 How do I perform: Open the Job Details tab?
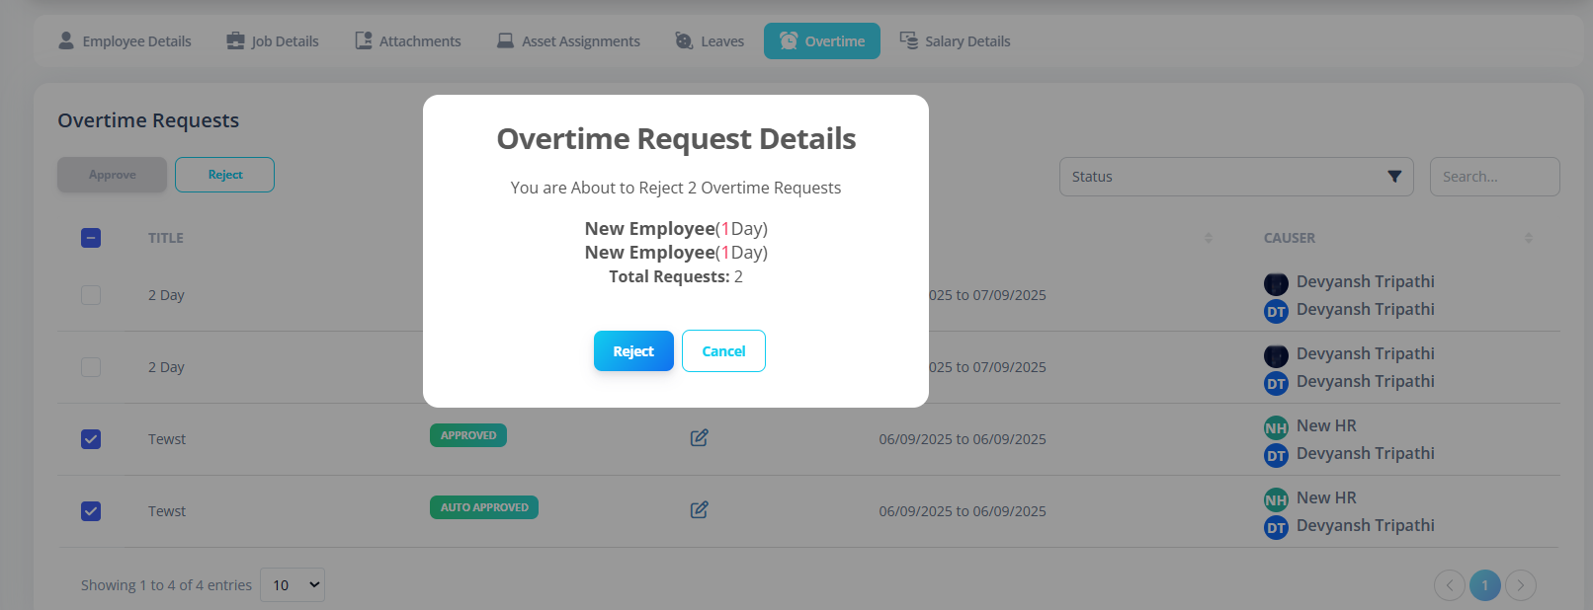click(273, 41)
